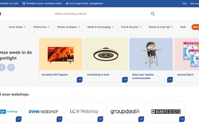Click the arrow on LC Webshop card
Image resolution: width=199 pixels, height=129 pixels.
click(x=100, y=119)
